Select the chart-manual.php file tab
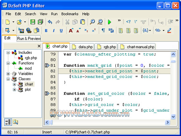The width and height of the screenshot is (181, 136). (137, 47)
